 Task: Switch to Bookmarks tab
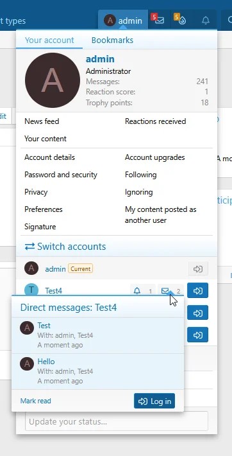click(x=112, y=40)
